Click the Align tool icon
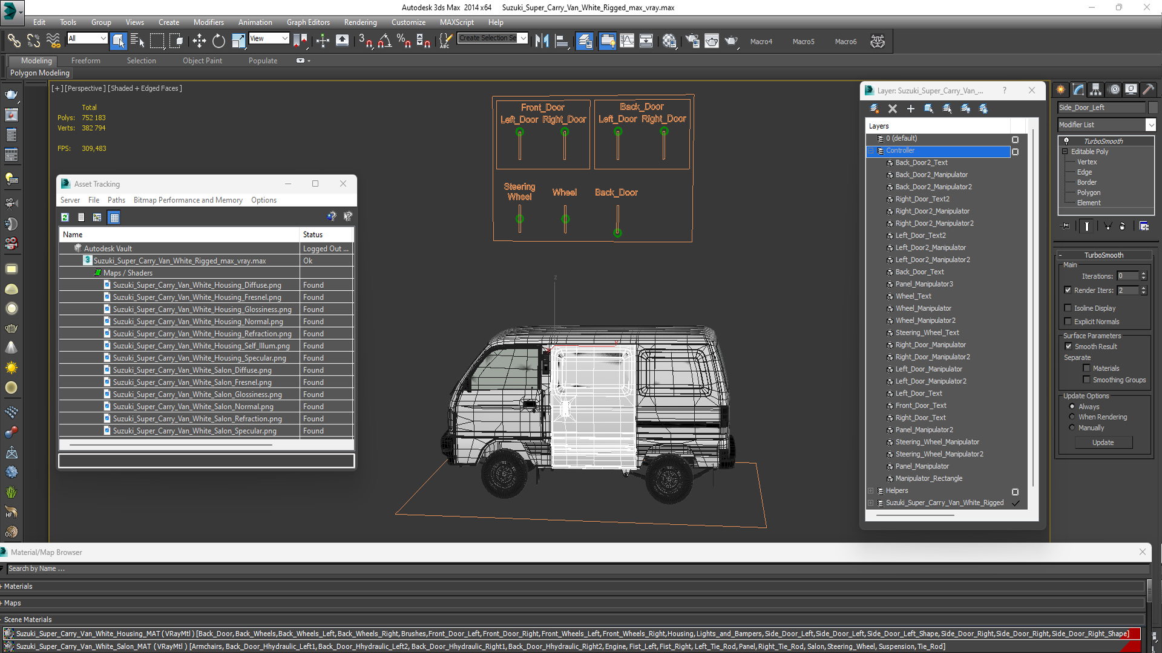Image resolution: width=1162 pixels, height=653 pixels. (562, 41)
